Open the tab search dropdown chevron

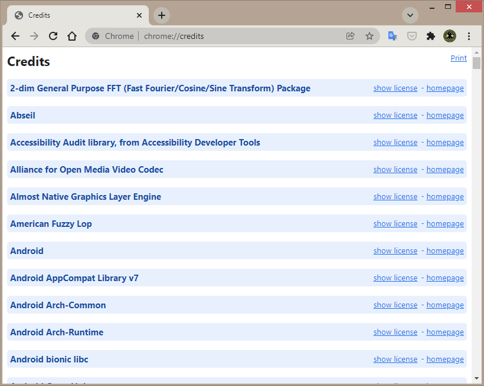coord(410,15)
